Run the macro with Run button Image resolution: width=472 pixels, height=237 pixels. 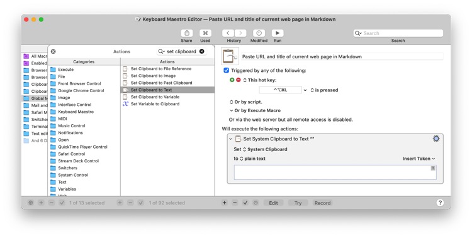pos(278,33)
